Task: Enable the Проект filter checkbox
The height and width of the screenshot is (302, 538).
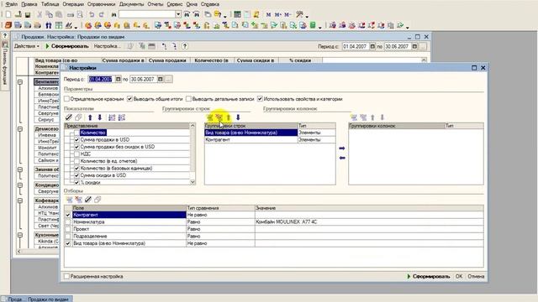Action: [x=68, y=229]
